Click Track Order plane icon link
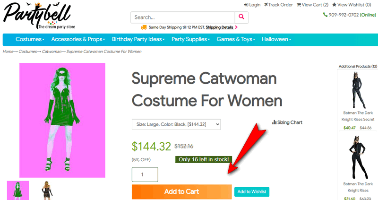Viewport: 378px width, 200px height. (278, 5)
